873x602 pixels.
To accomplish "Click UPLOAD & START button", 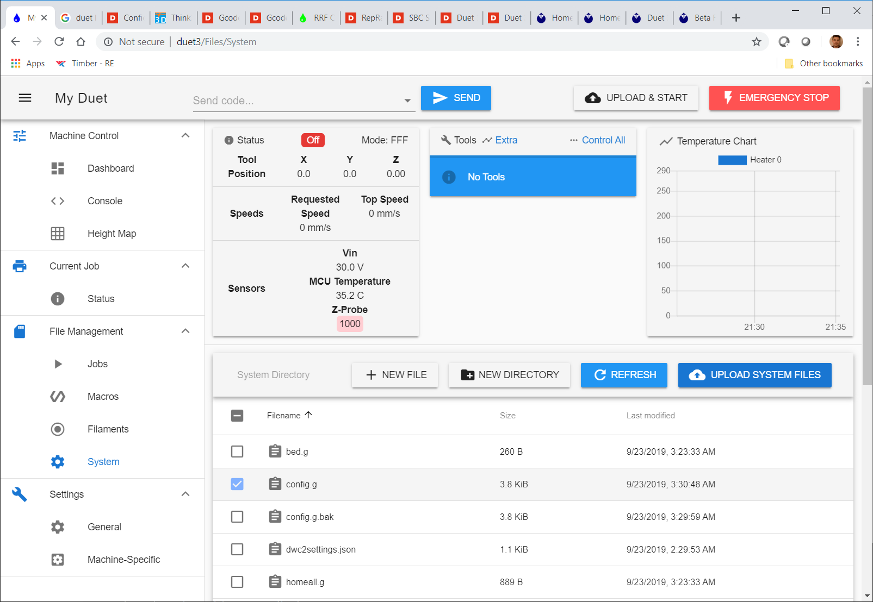I will pos(636,98).
